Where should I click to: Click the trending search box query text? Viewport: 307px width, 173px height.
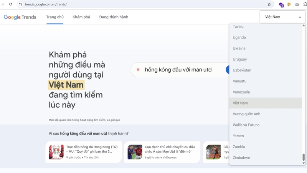coord(178,70)
